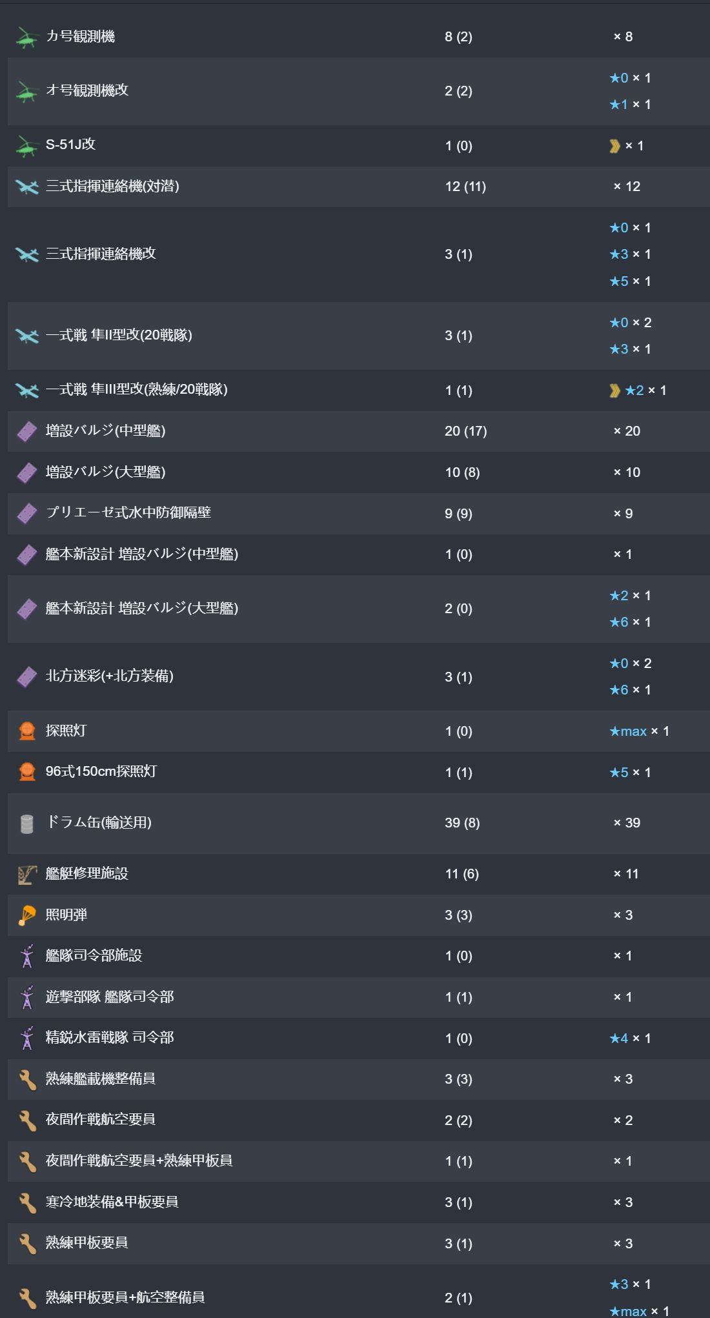
Task: Click the 艦艇修理施設 crane icon
Action: (x=26, y=875)
